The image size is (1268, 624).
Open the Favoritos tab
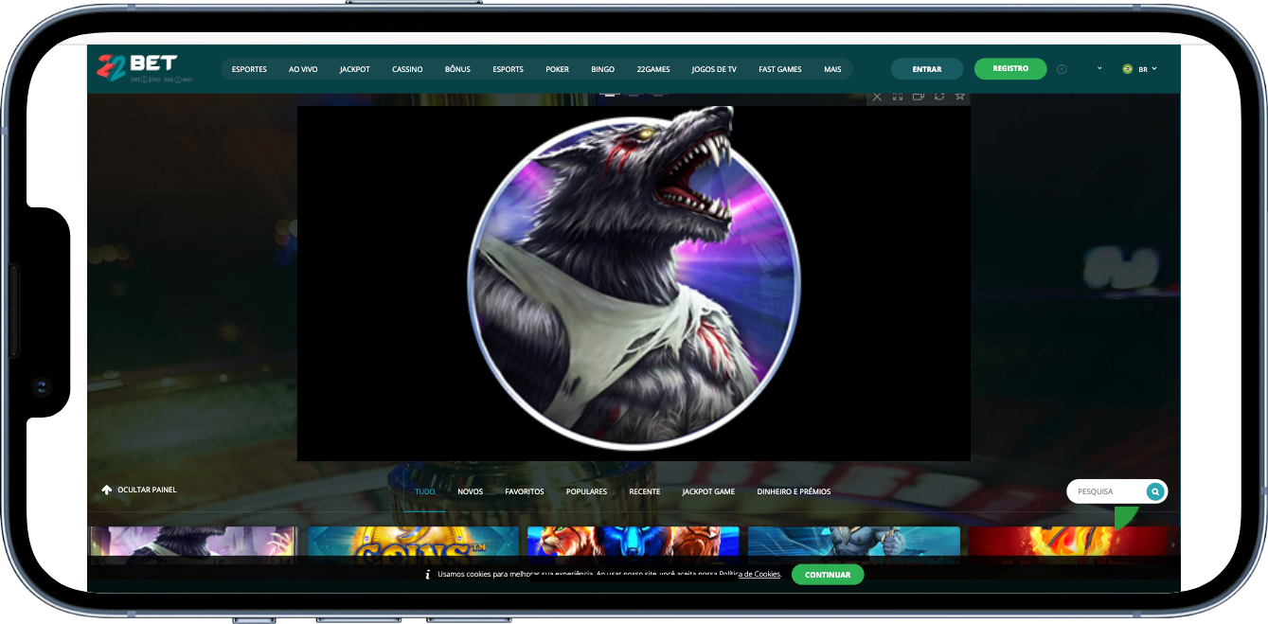(x=525, y=491)
